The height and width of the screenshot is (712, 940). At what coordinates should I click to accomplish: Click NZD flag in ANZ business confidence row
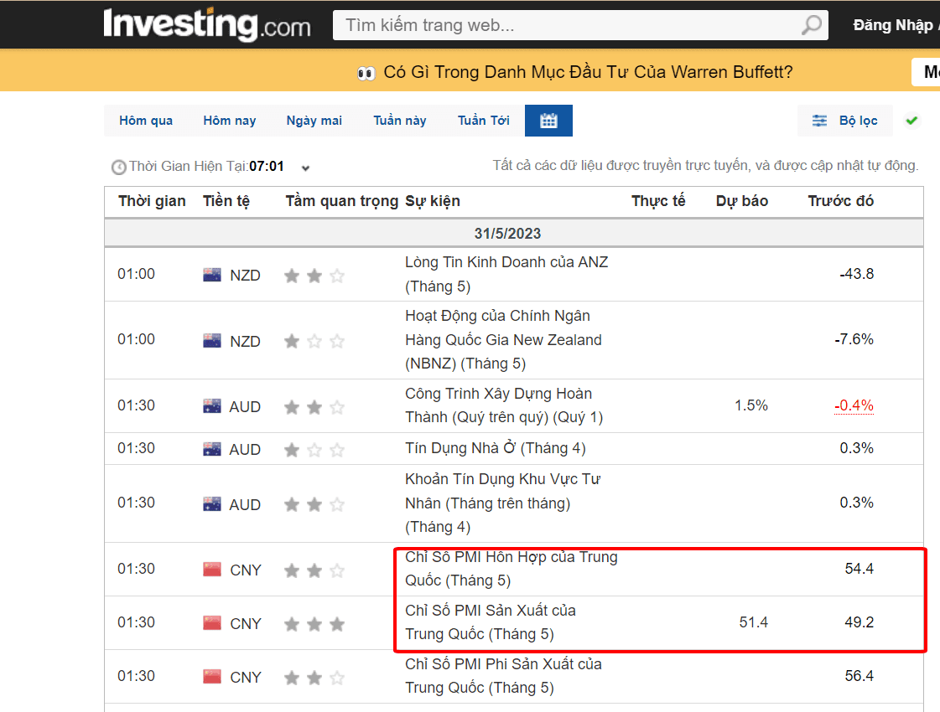tap(211, 275)
